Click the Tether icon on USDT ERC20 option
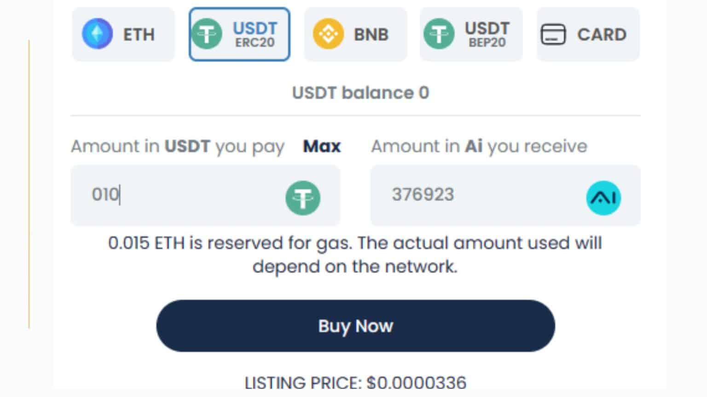Viewport: 707px width, 397px height. click(208, 34)
